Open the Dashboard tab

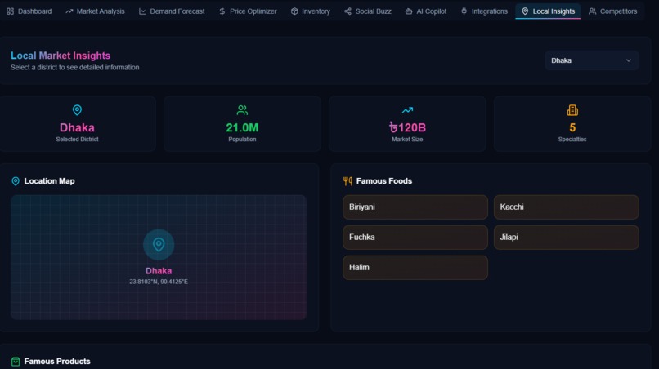29,11
